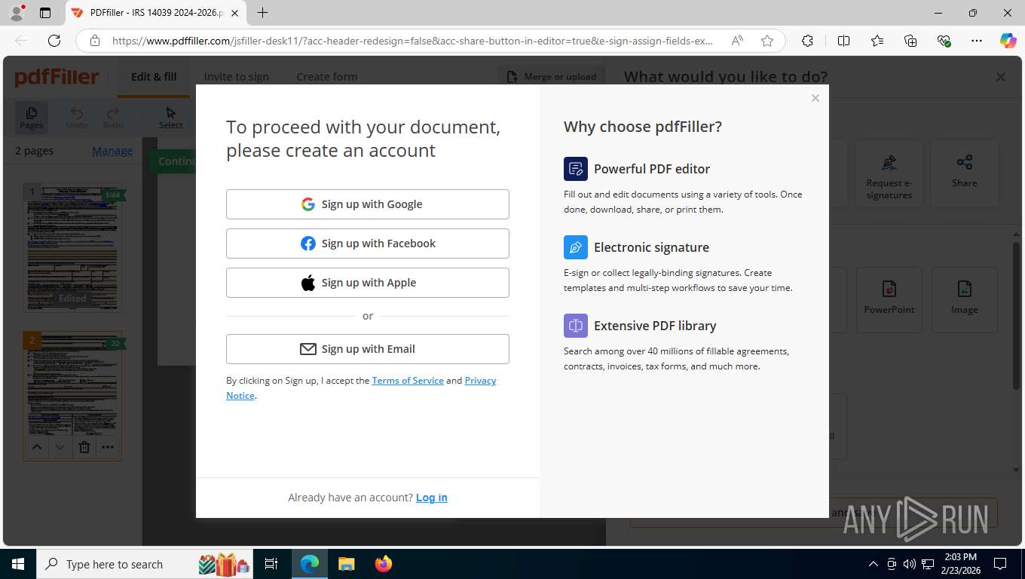Open the Terms of Service link

point(408,381)
